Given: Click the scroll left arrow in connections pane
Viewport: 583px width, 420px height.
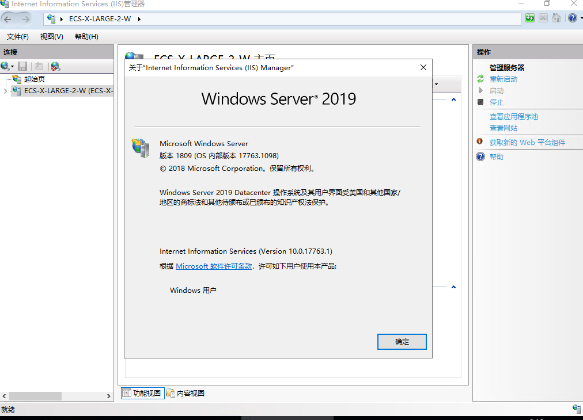Looking at the screenshot, I should pos(4,396).
